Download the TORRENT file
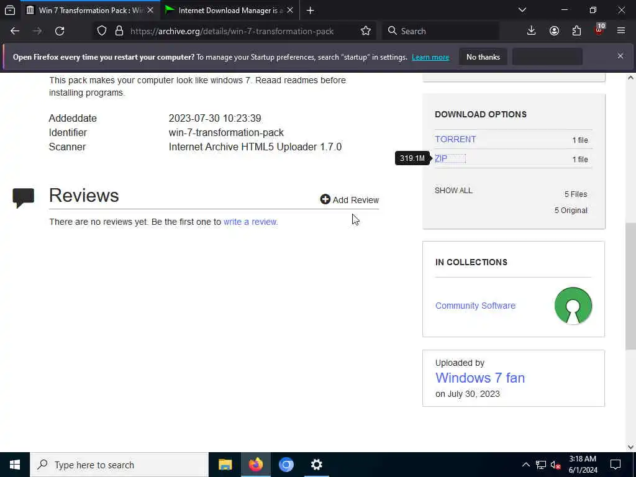636x477 pixels. point(455,139)
